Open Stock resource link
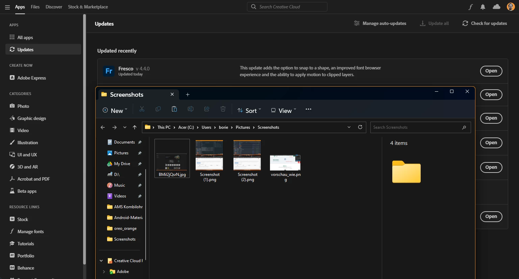This screenshot has height=279, width=519. point(43,219)
